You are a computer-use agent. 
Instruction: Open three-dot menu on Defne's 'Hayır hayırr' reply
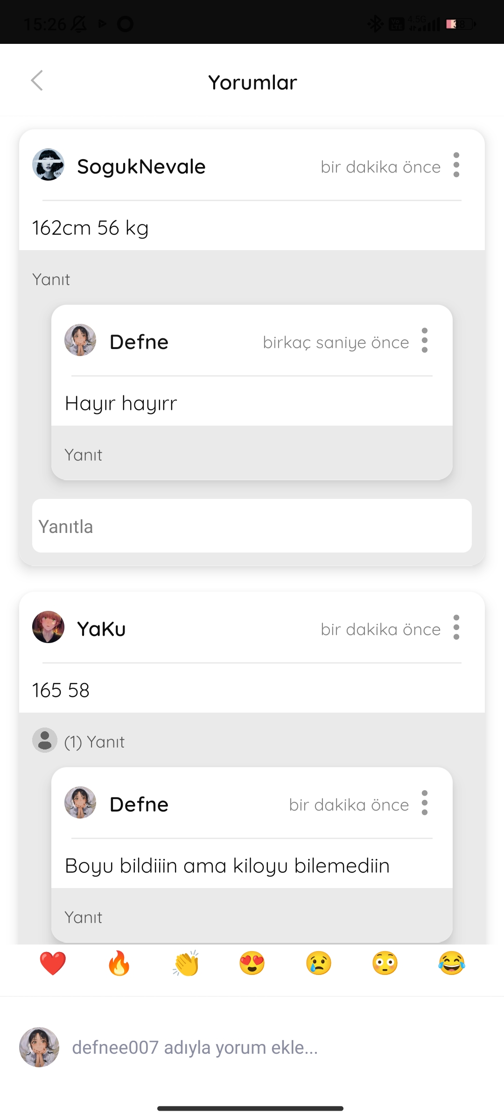424,340
